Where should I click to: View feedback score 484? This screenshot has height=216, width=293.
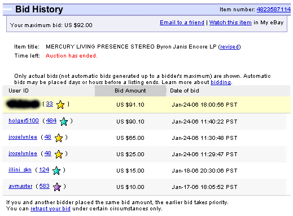(x=51, y=121)
